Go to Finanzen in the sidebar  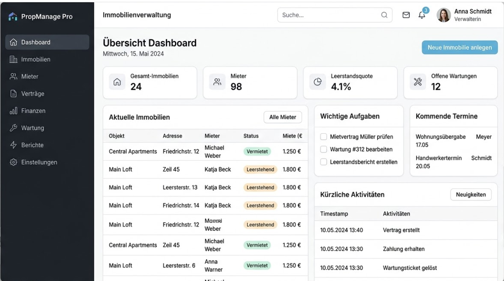click(x=33, y=111)
